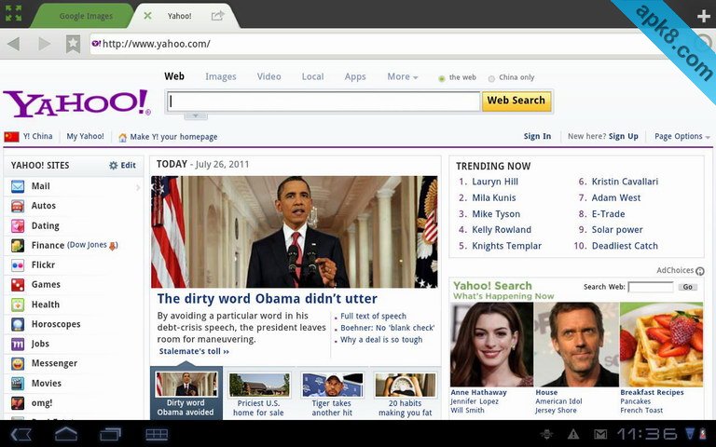Click the Health icon

[x=18, y=305]
